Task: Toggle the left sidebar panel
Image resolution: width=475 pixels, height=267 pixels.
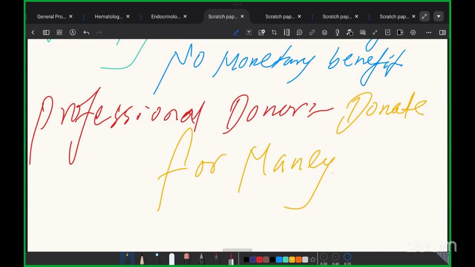Action: click(46, 33)
